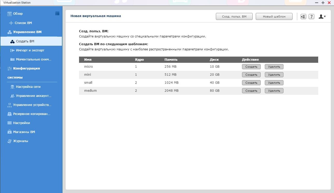
Task: Minimize the Virtualization Station window
Action: (x=317, y=3)
